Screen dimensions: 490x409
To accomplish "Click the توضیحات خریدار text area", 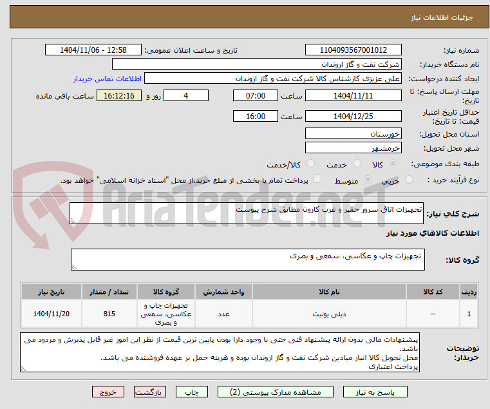I will coord(220,352).
